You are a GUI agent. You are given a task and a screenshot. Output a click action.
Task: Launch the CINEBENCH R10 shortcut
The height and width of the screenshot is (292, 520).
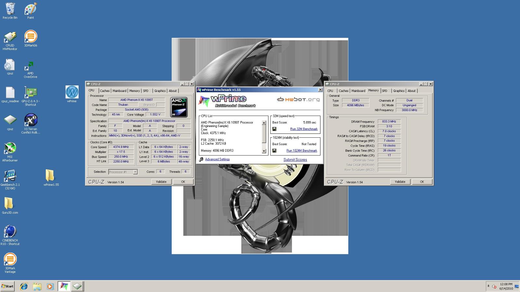tap(10, 235)
